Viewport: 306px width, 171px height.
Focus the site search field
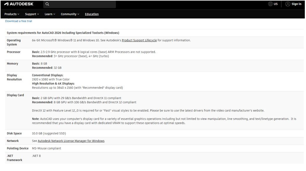point(80,4)
